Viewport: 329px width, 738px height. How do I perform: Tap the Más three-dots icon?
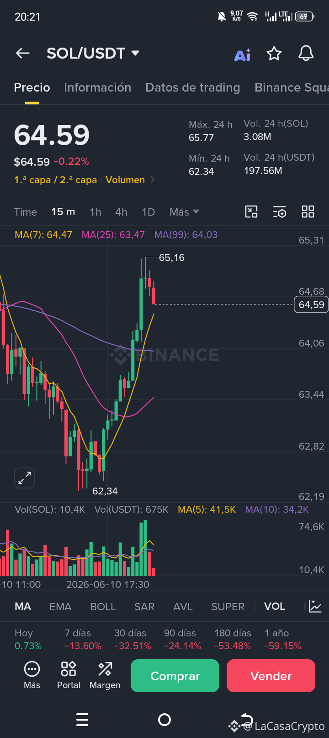[32, 675]
